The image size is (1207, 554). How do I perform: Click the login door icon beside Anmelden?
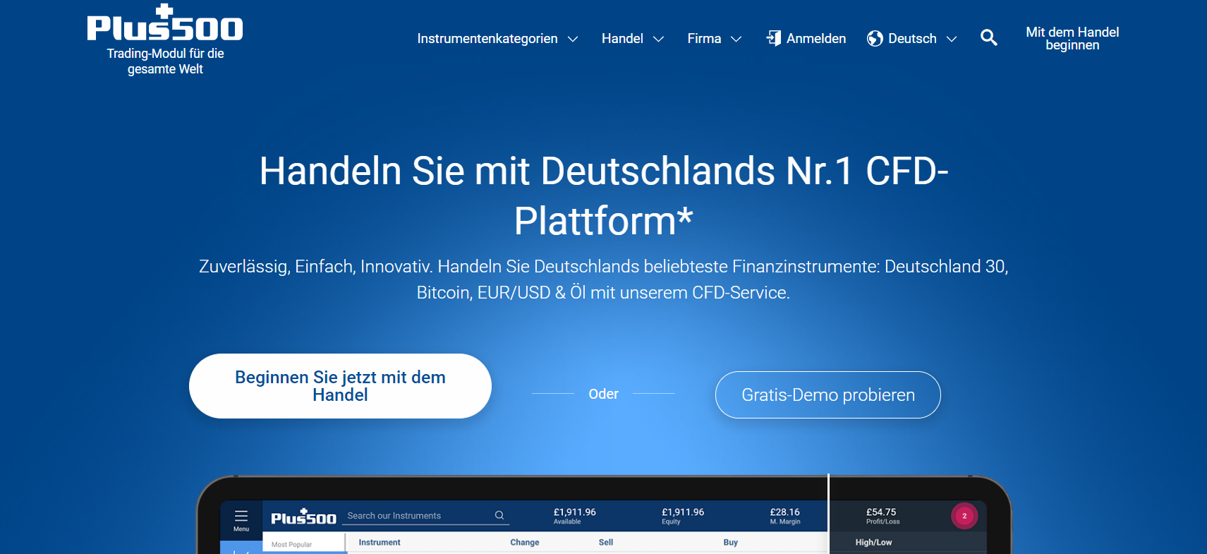click(x=774, y=38)
